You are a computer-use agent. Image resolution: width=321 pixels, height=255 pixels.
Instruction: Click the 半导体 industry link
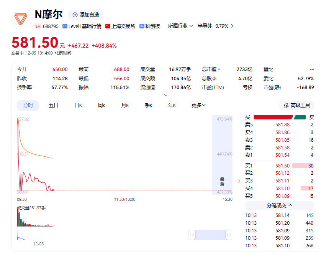(x=205, y=26)
